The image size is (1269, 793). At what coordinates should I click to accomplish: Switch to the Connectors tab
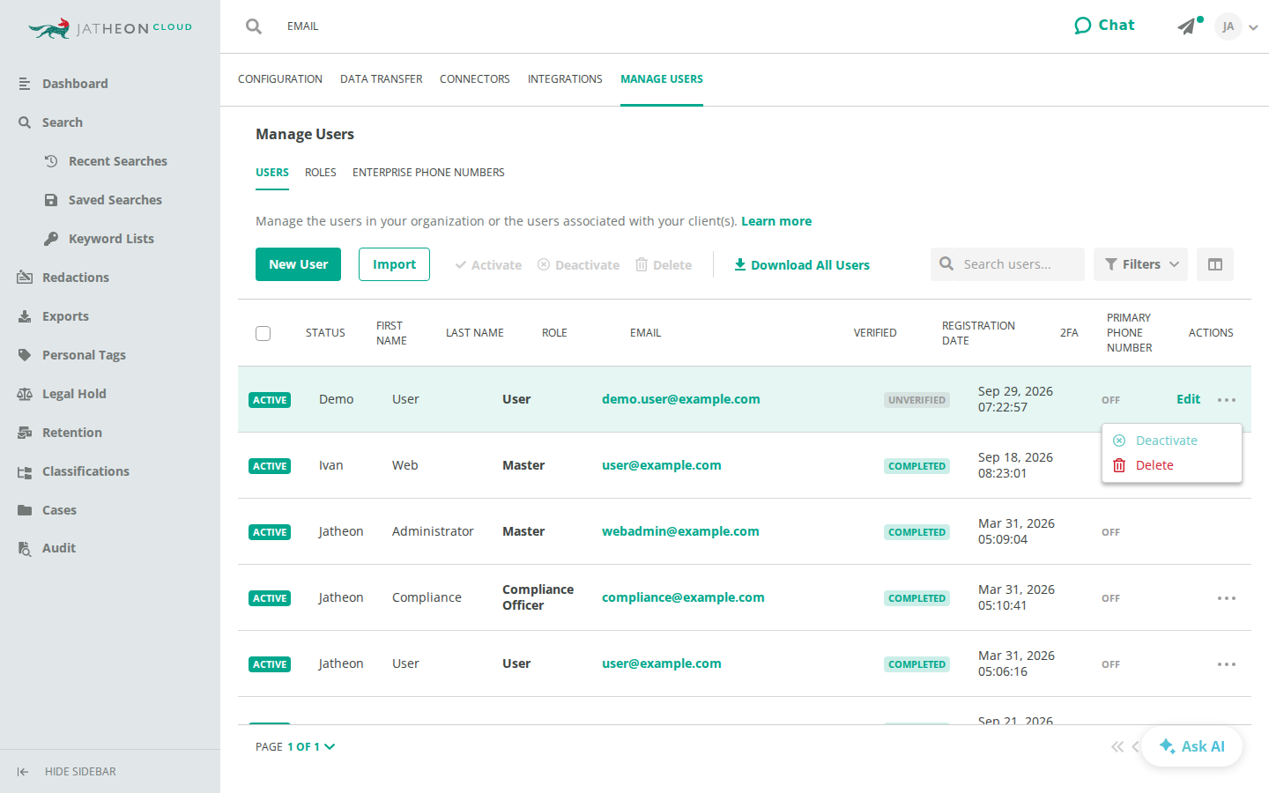pyautogui.click(x=475, y=79)
